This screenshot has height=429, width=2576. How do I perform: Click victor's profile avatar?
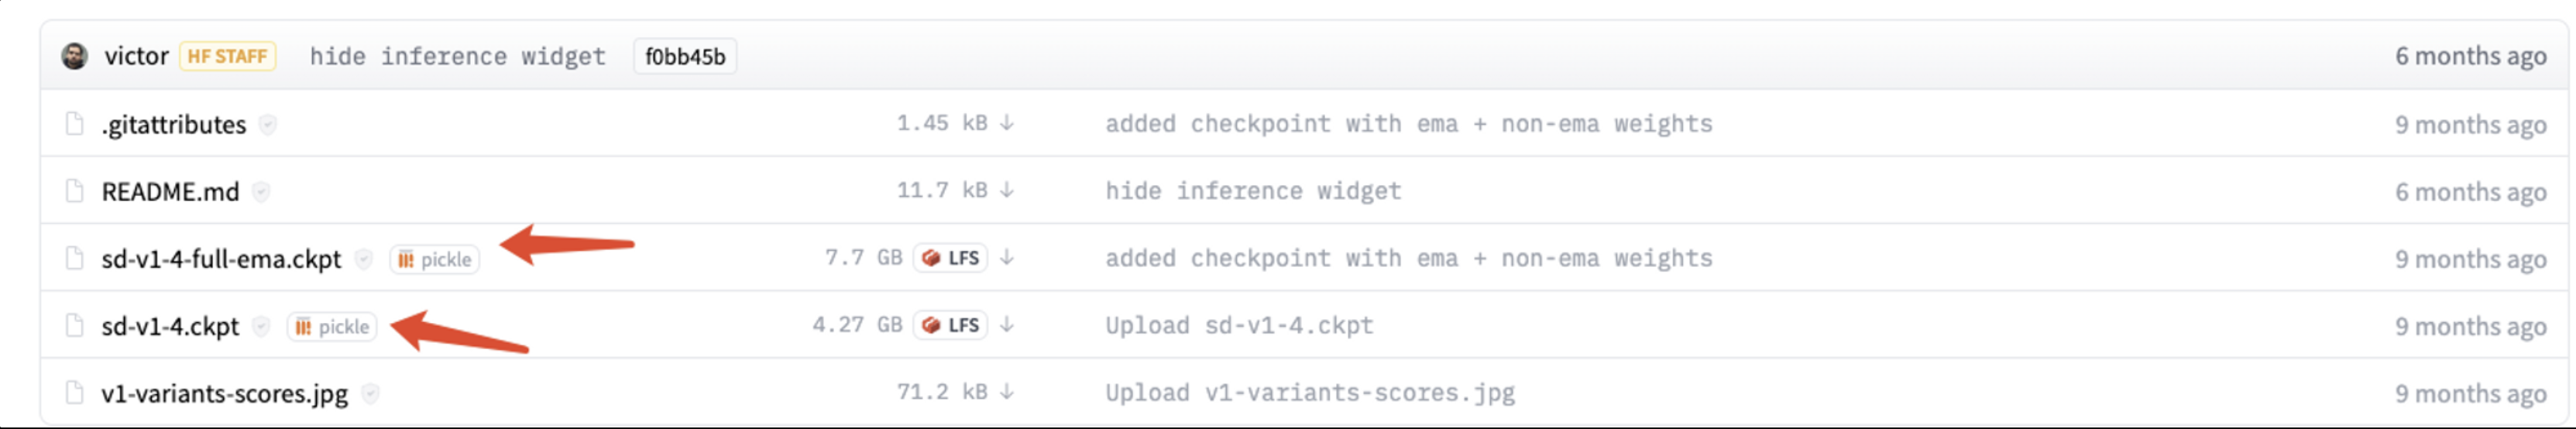tap(74, 56)
